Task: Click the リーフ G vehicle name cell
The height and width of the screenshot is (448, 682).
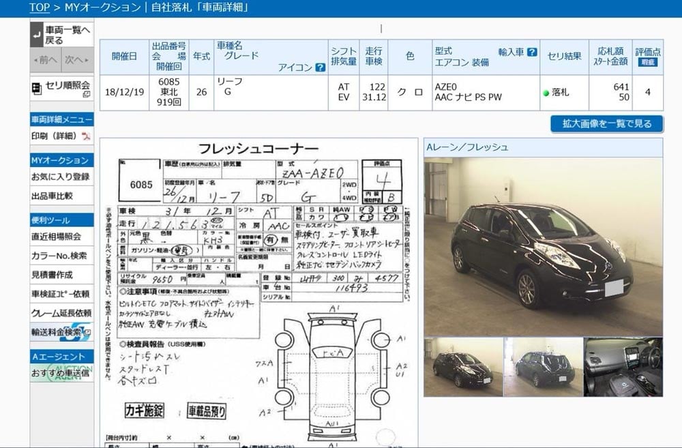Action: [271, 93]
